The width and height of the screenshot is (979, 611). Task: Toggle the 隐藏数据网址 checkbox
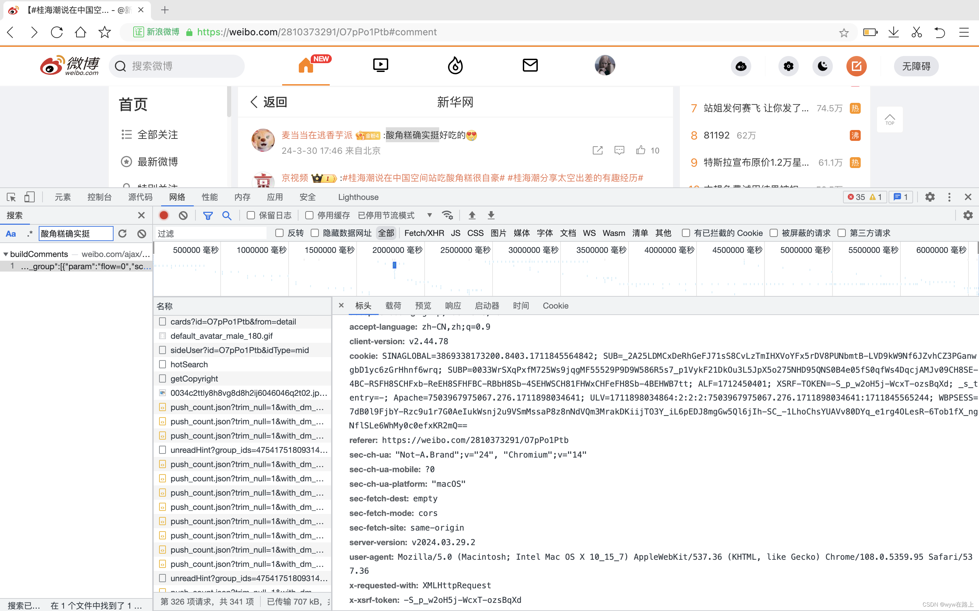(x=315, y=233)
